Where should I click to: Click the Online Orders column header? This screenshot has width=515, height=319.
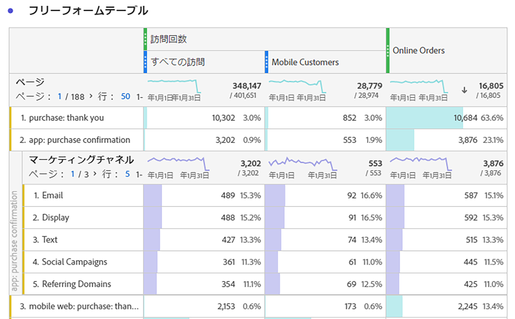419,51
